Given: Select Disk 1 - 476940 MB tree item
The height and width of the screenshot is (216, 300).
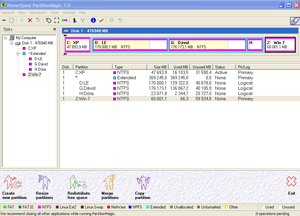Looking at the screenshot, I should pyautogui.click(x=37, y=43).
